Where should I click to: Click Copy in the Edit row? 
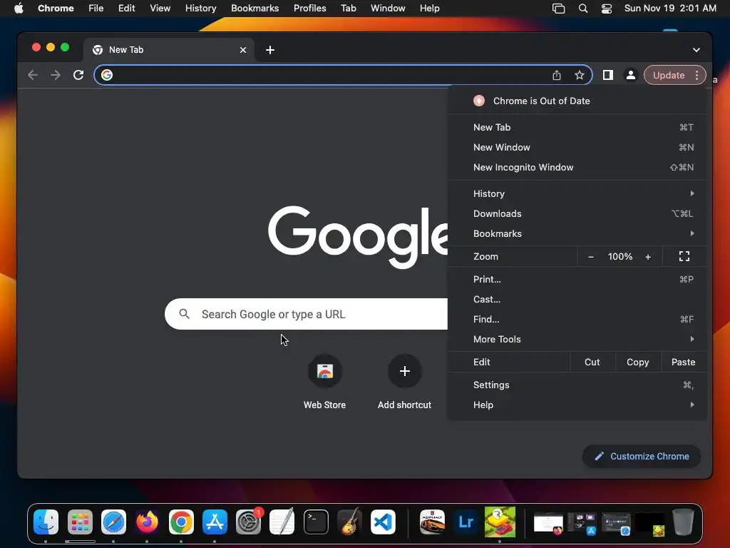[x=638, y=362]
